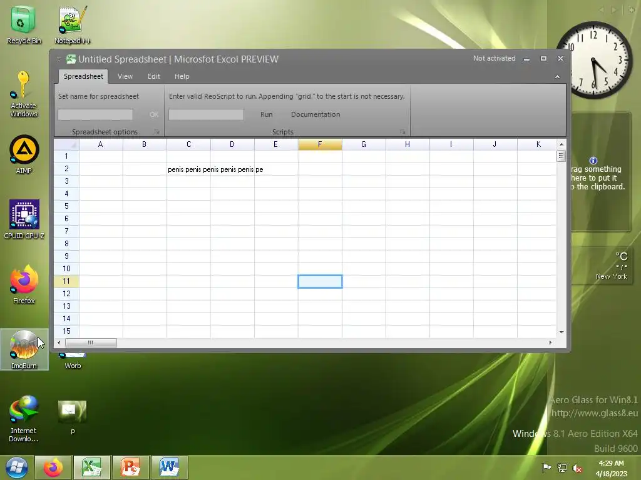Select cell C2 containing repeated text
Viewport: 641px width, 480px height.
point(188,169)
